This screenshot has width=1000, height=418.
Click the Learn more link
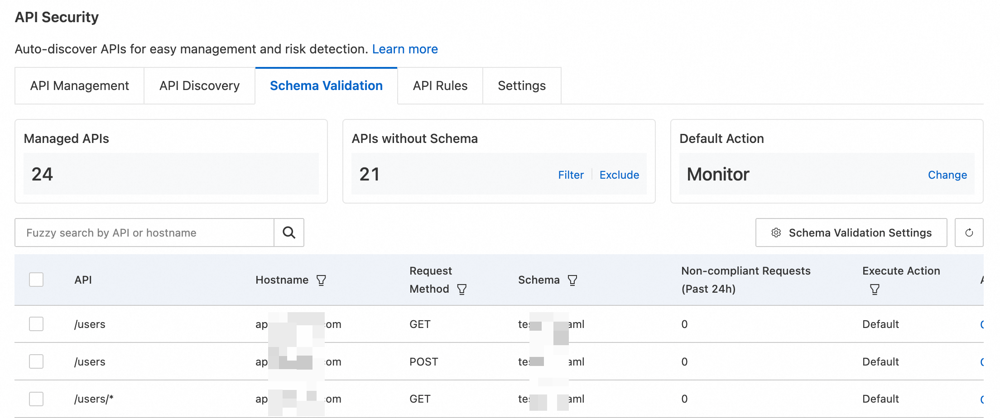(x=405, y=49)
